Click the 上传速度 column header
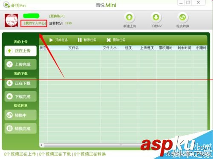The height and width of the screenshot is (159, 213). 147,48
